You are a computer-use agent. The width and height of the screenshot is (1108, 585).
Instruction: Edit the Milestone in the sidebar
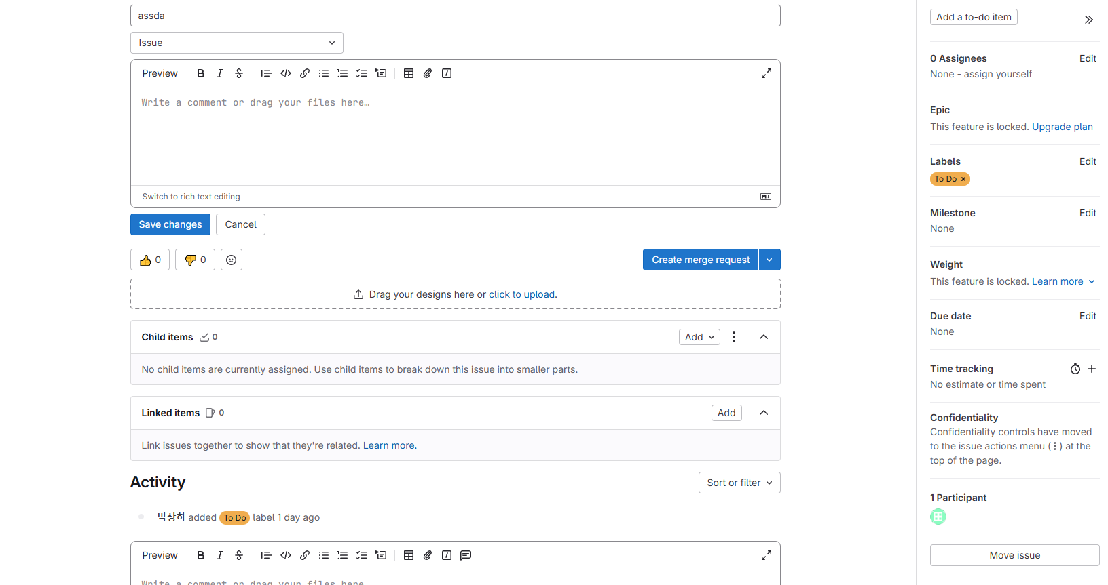(1088, 213)
